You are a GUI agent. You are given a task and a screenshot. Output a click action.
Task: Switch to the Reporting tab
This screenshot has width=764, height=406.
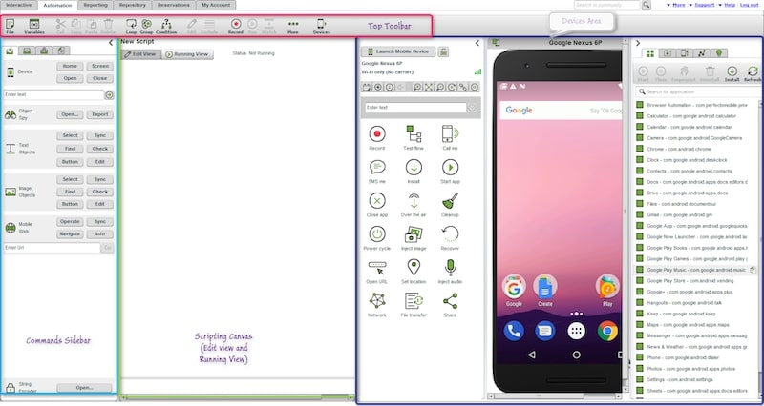(95, 5)
